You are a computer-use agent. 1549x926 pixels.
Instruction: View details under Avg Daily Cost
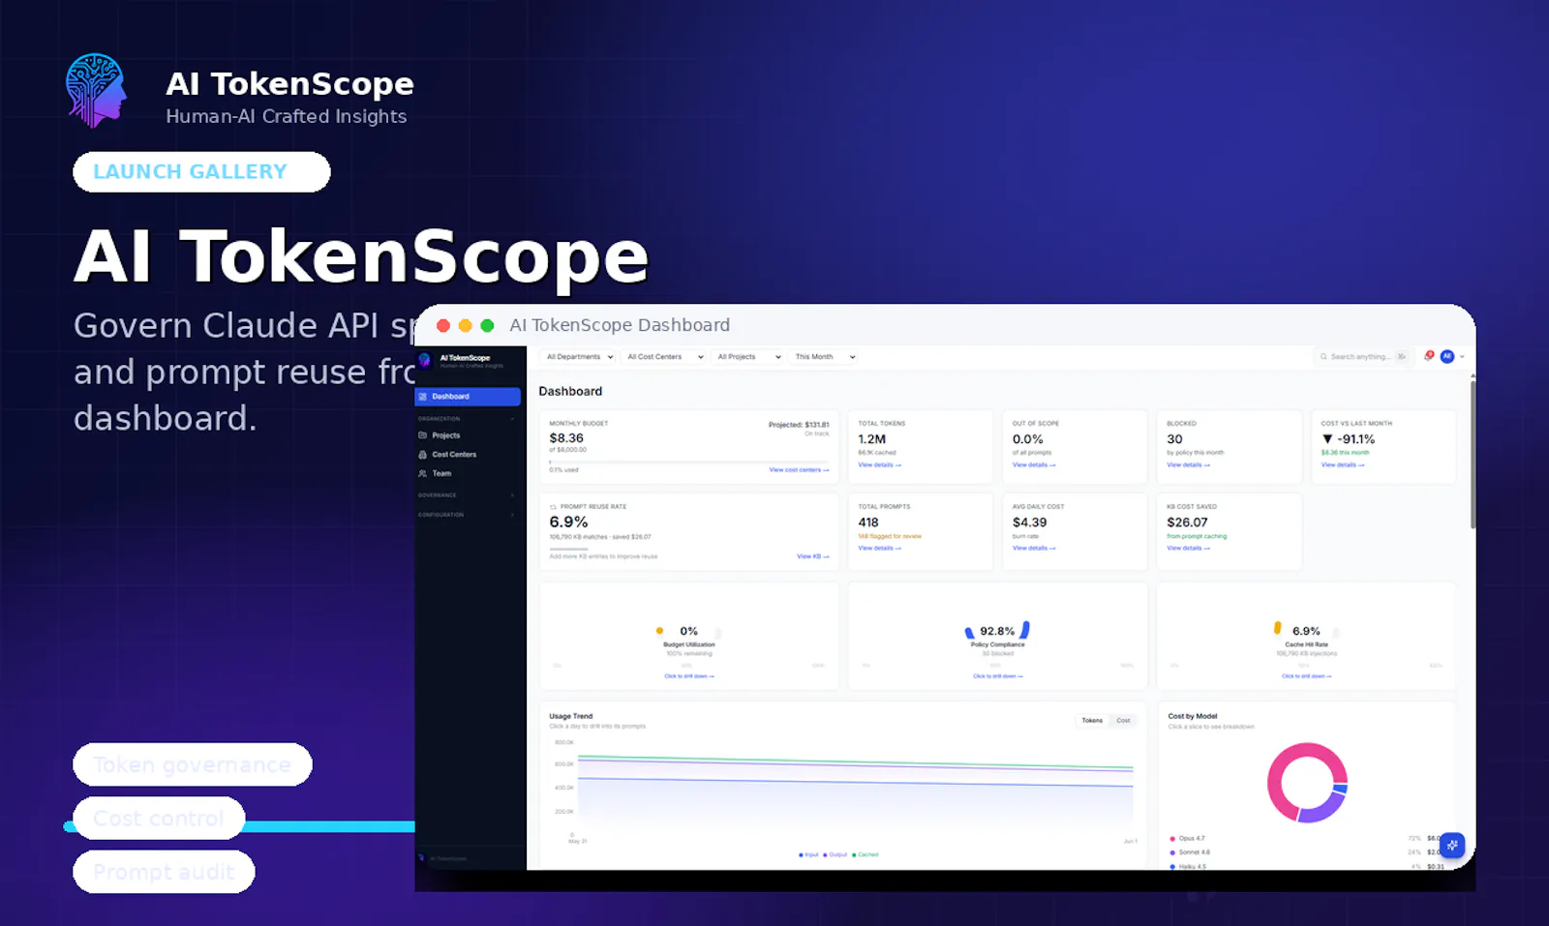pos(1034,549)
